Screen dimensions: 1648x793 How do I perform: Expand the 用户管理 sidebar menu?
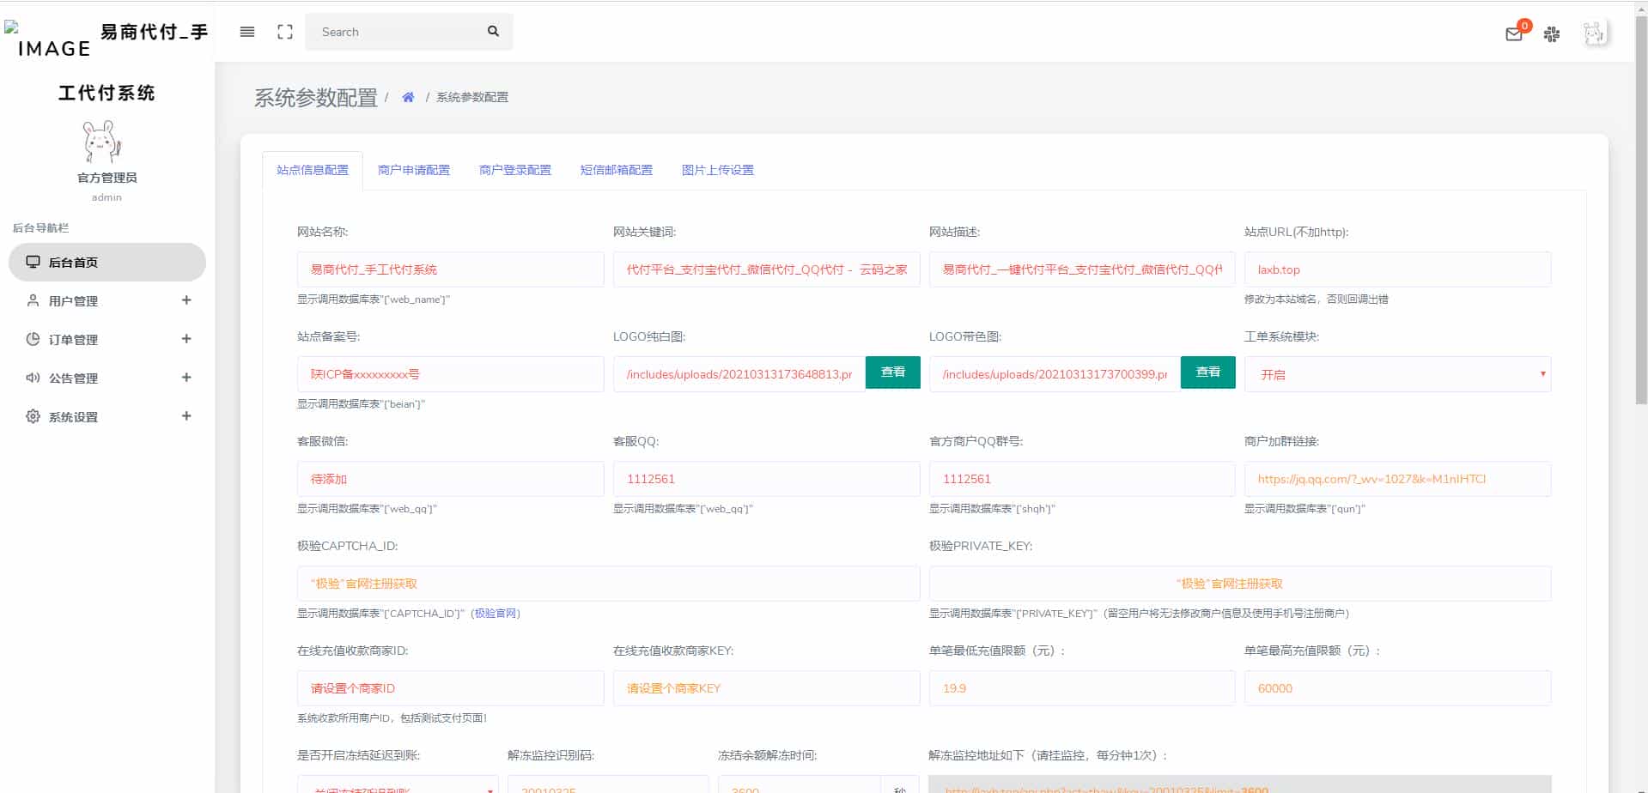pyautogui.click(x=107, y=301)
